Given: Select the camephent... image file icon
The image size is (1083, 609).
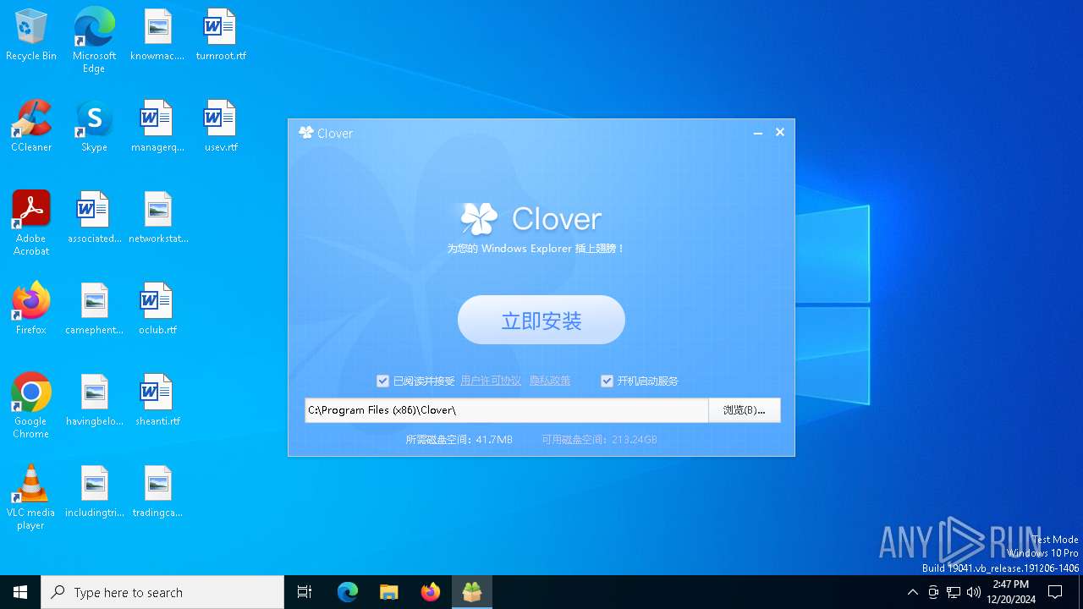Looking at the screenshot, I should pos(94,310).
